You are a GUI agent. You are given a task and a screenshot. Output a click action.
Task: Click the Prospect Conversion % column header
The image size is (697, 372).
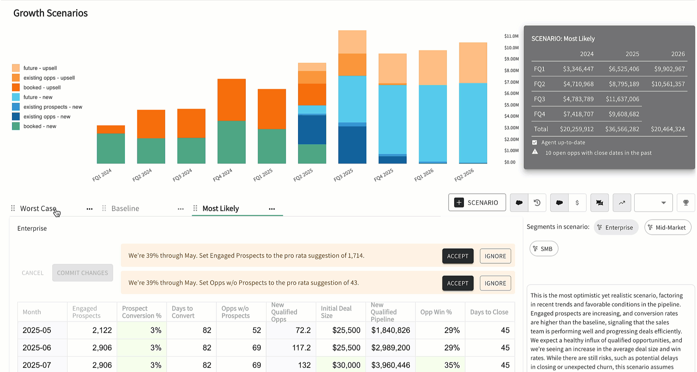(142, 312)
